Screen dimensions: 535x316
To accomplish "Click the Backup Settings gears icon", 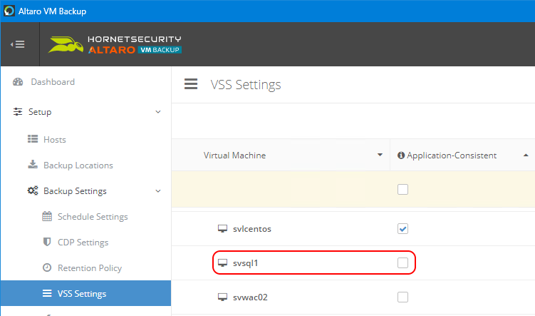I will pos(33,190).
